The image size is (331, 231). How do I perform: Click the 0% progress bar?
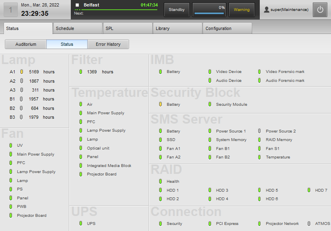(x=209, y=10)
